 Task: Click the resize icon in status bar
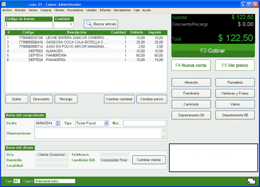point(251,181)
